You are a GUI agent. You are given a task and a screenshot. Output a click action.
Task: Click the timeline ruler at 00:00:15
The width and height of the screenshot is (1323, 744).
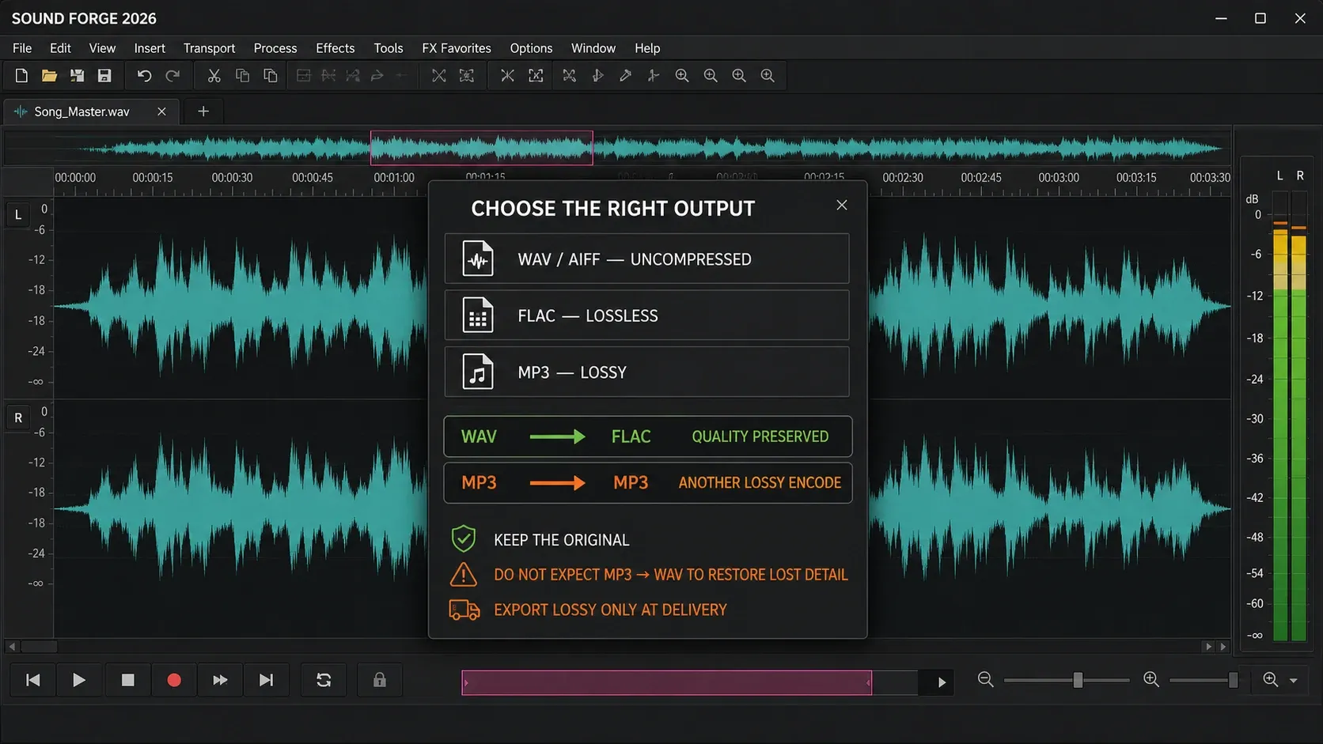click(153, 178)
